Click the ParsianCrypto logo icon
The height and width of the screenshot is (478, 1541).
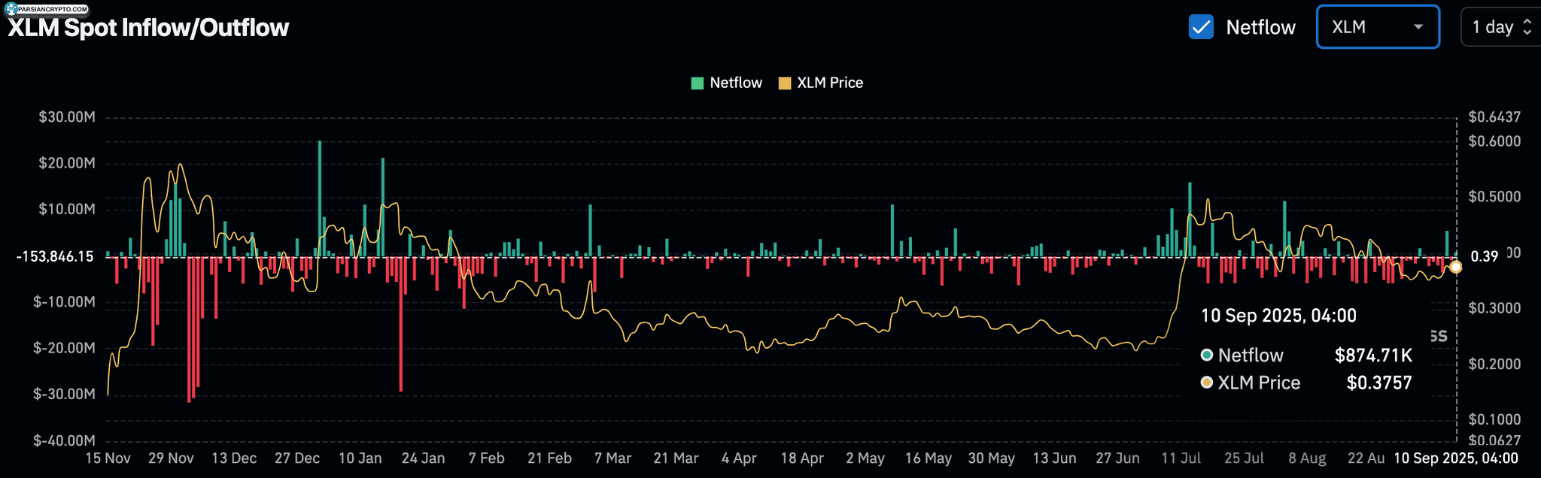tap(11, 9)
